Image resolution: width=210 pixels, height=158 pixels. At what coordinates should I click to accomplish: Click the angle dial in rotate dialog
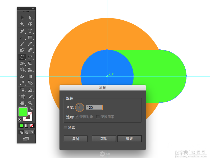(80, 107)
